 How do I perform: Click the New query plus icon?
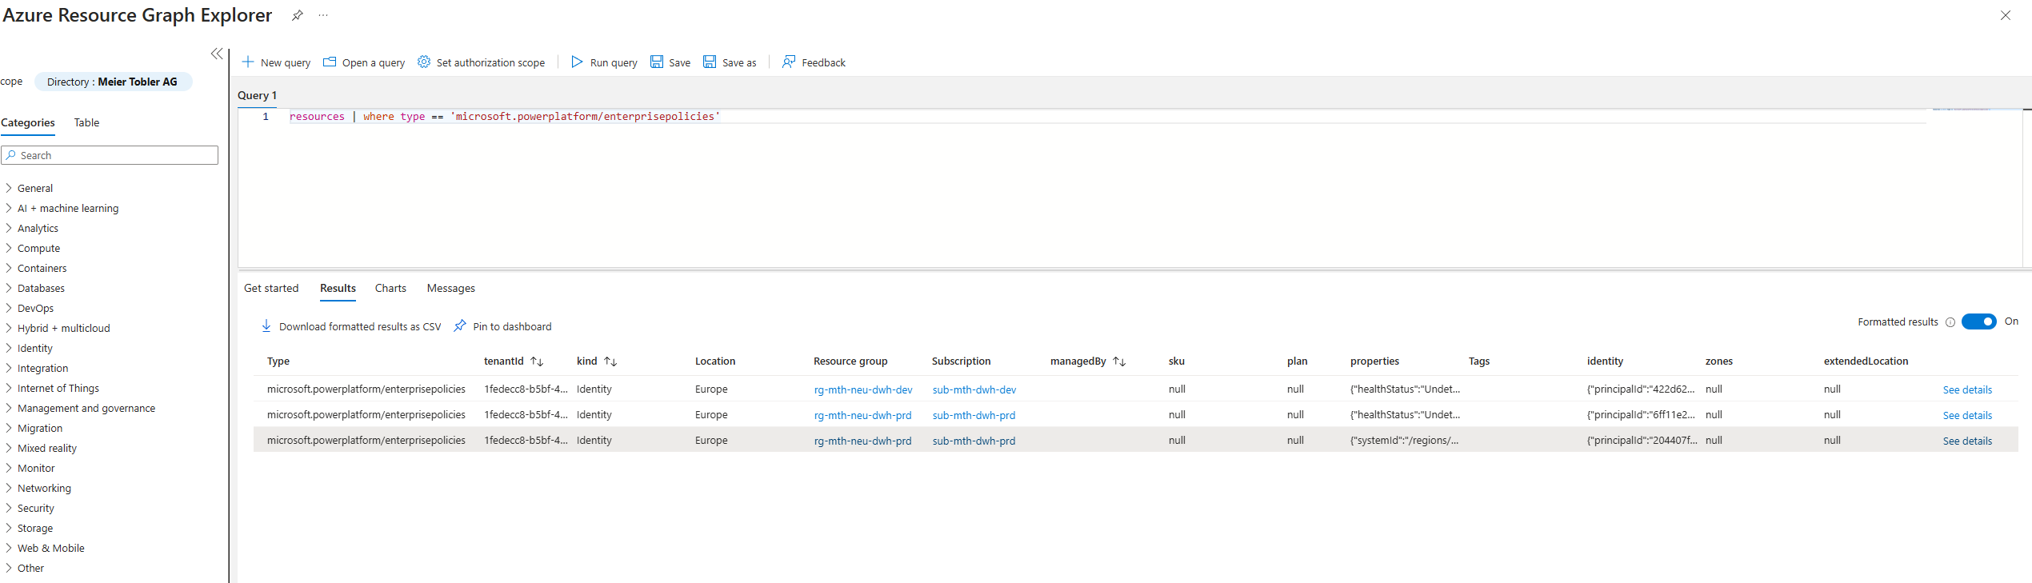[x=248, y=62]
